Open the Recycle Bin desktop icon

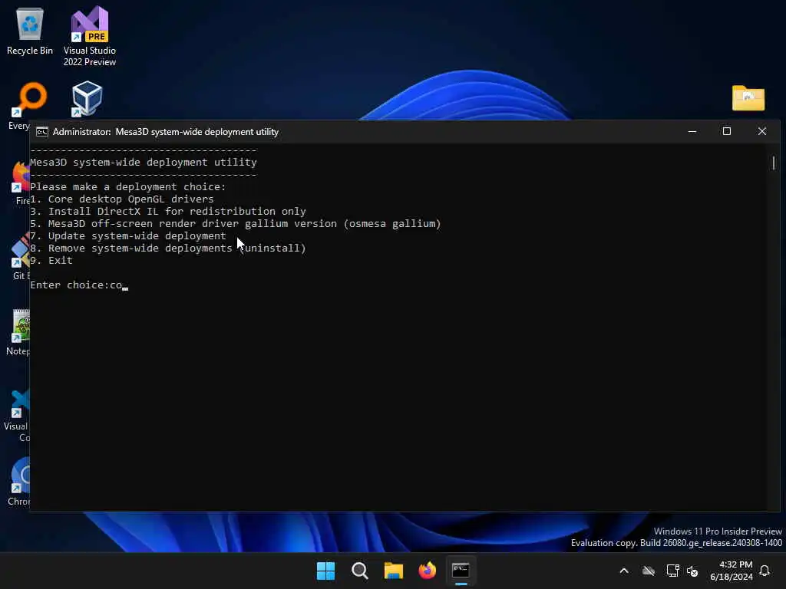[30, 31]
